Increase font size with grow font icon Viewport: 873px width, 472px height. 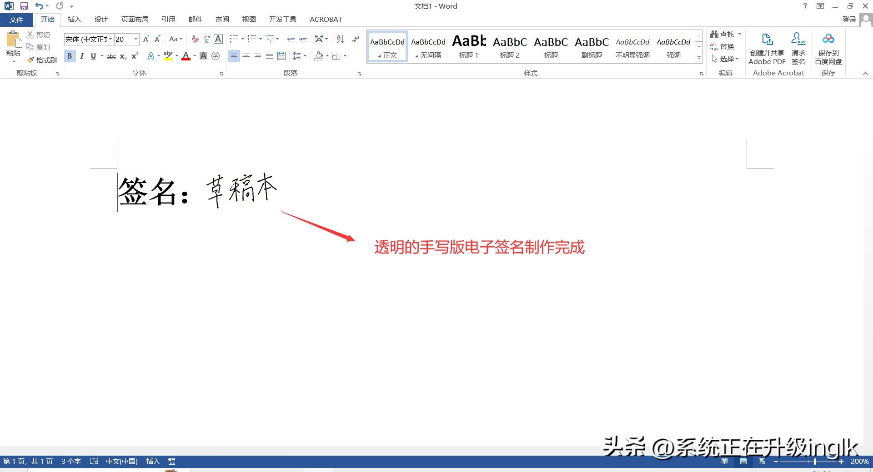(x=146, y=39)
